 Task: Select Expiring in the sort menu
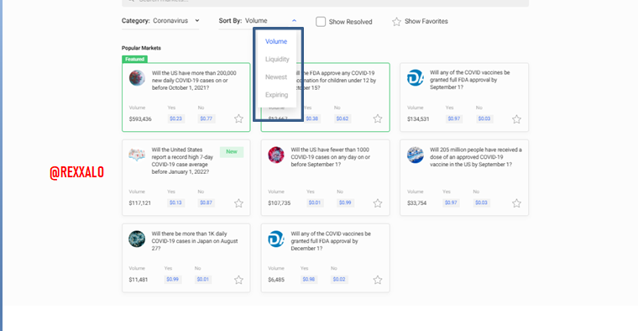(x=277, y=95)
